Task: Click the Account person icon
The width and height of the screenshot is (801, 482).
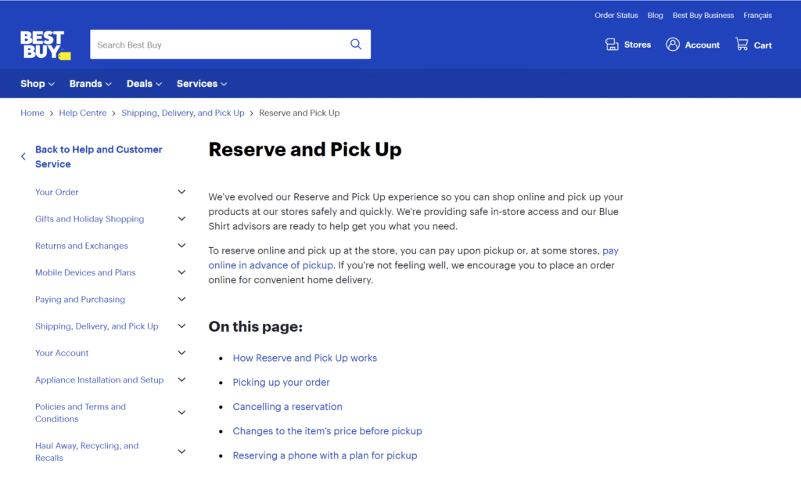Action: (x=672, y=44)
